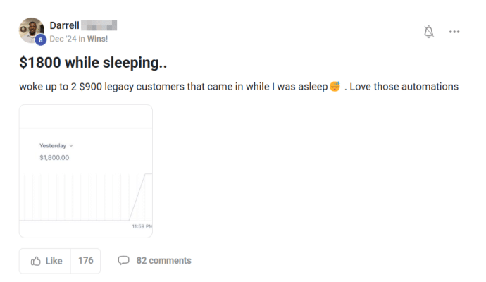Click the level 8 badge on avatar
The width and height of the screenshot is (486, 282).
click(x=41, y=39)
